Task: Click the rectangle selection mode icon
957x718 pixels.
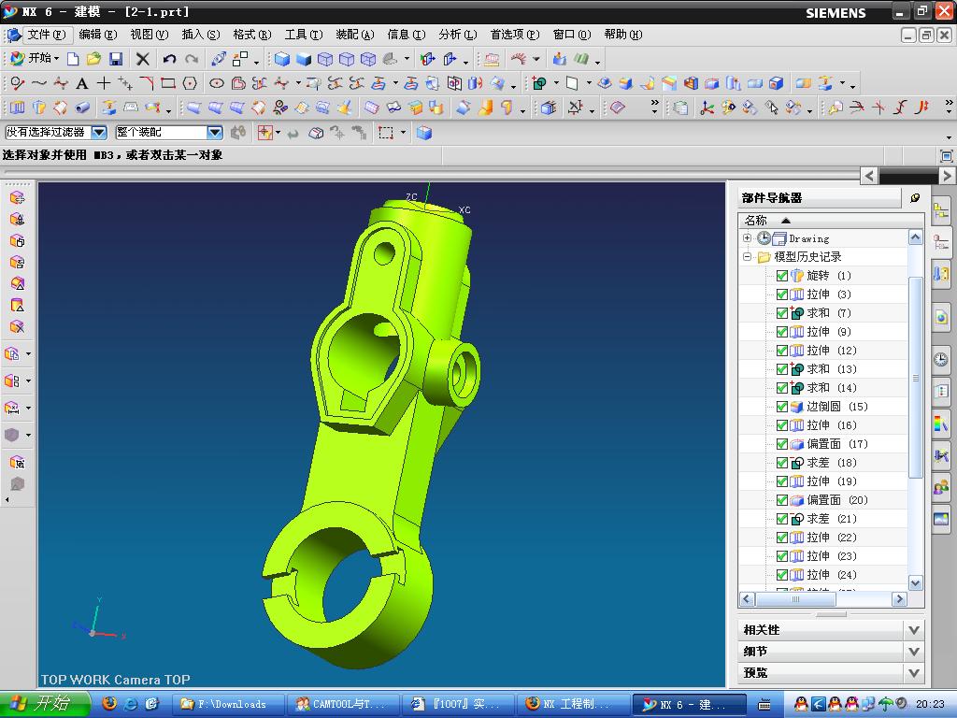Action: [x=386, y=133]
